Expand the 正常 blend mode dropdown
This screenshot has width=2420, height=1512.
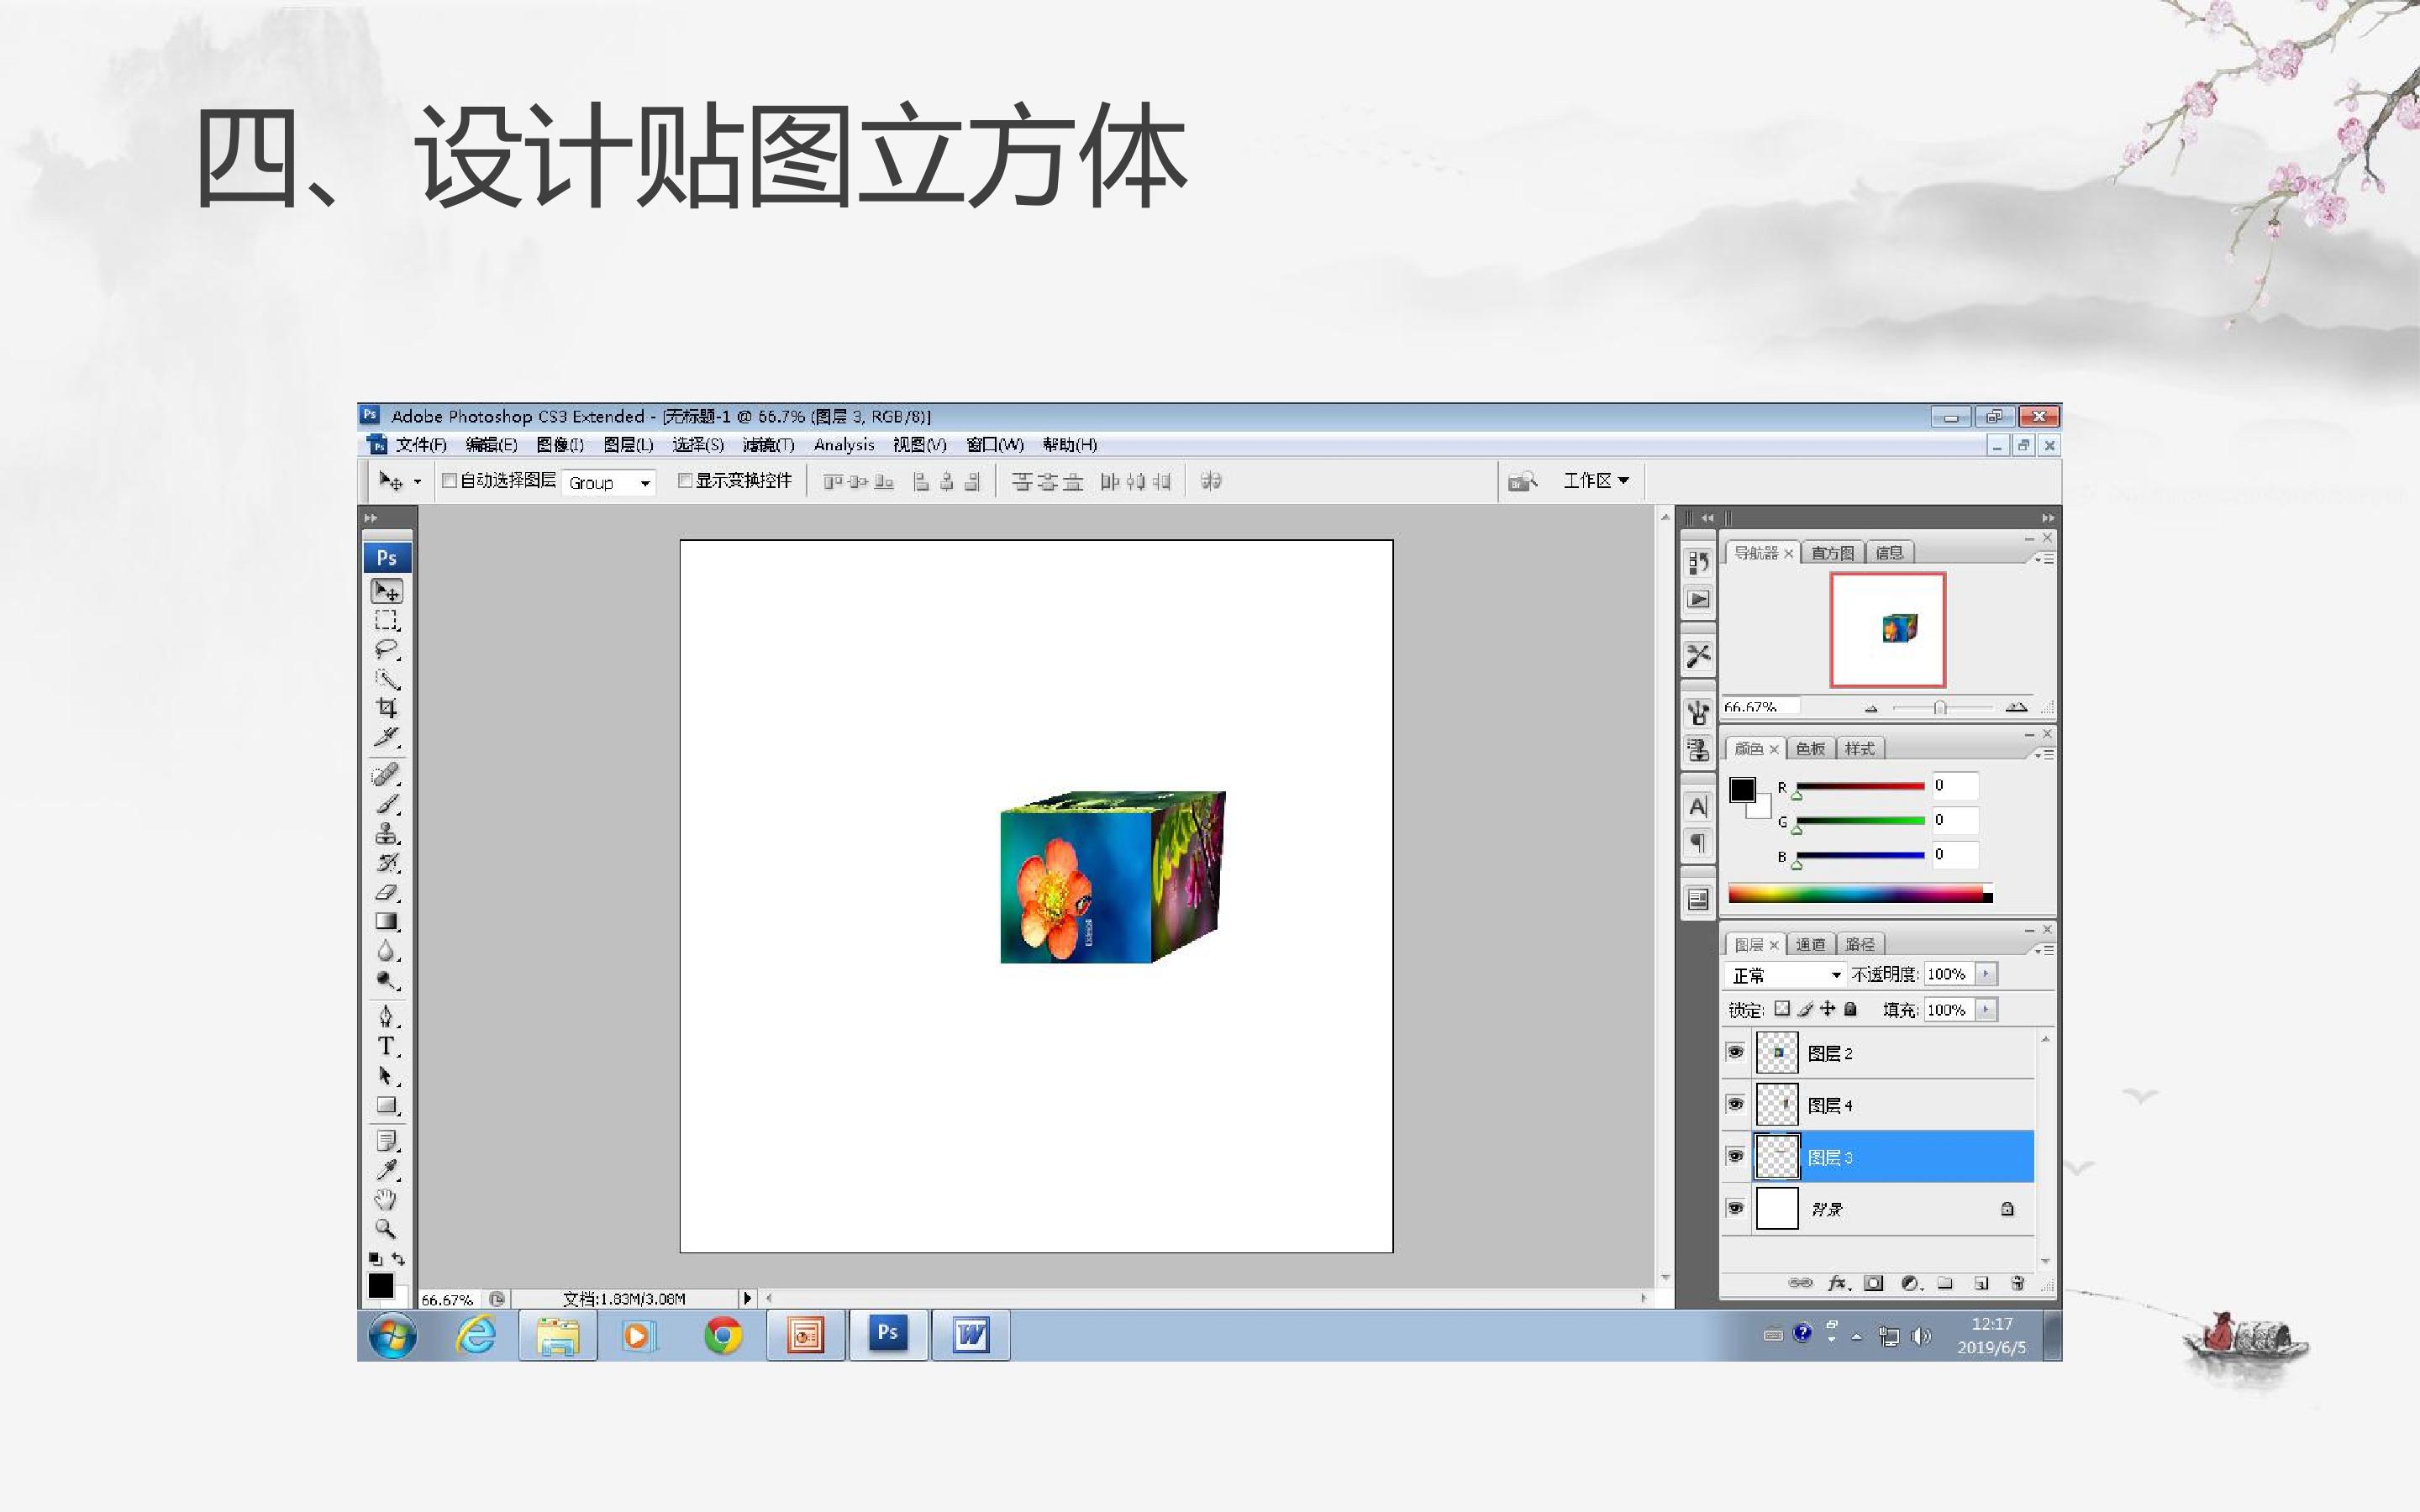[x=1785, y=975]
